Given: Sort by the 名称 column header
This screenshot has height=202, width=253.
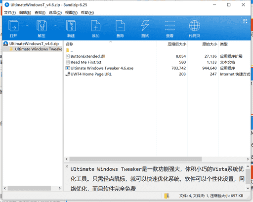Looking at the screenshot, I should (x=69, y=44).
